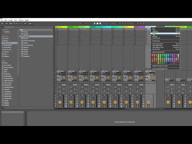
Task: Click the Stop button in transport
Action: pos(98,24)
